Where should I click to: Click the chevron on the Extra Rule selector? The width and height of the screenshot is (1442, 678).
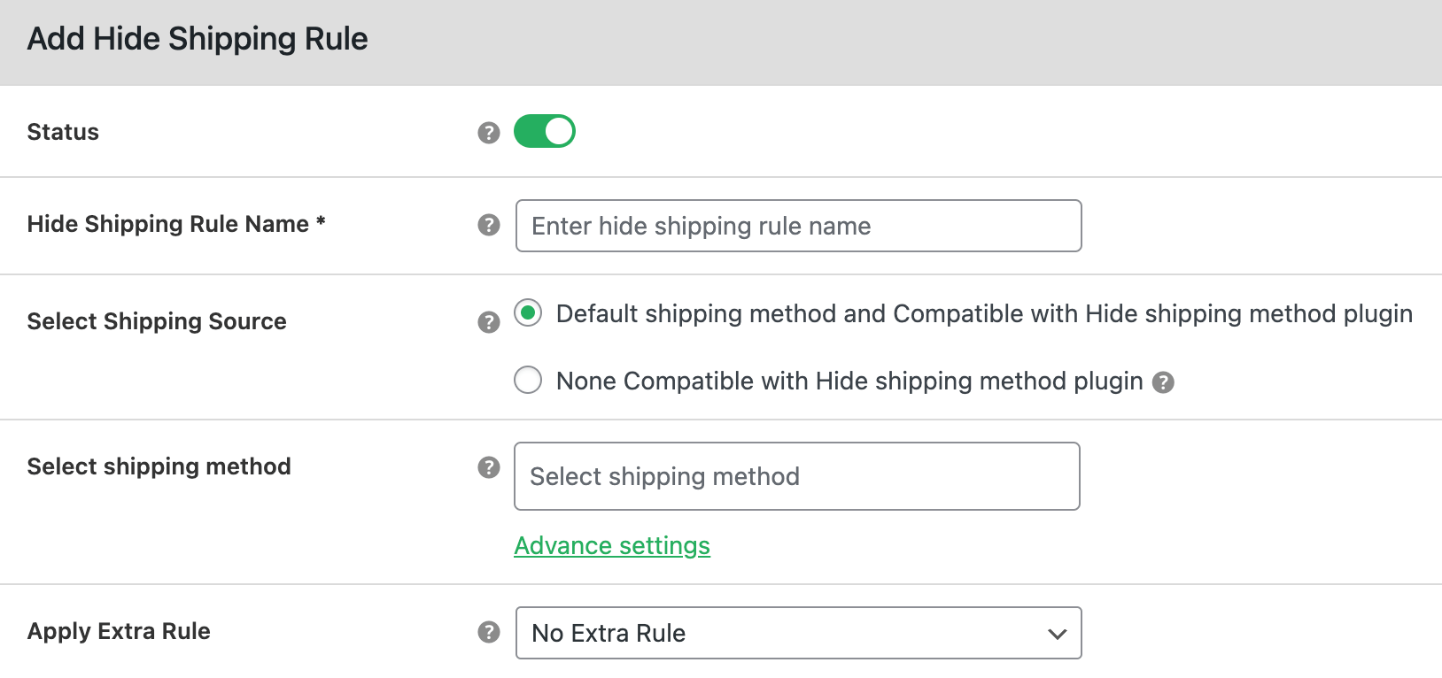click(x=1054, y=633)
